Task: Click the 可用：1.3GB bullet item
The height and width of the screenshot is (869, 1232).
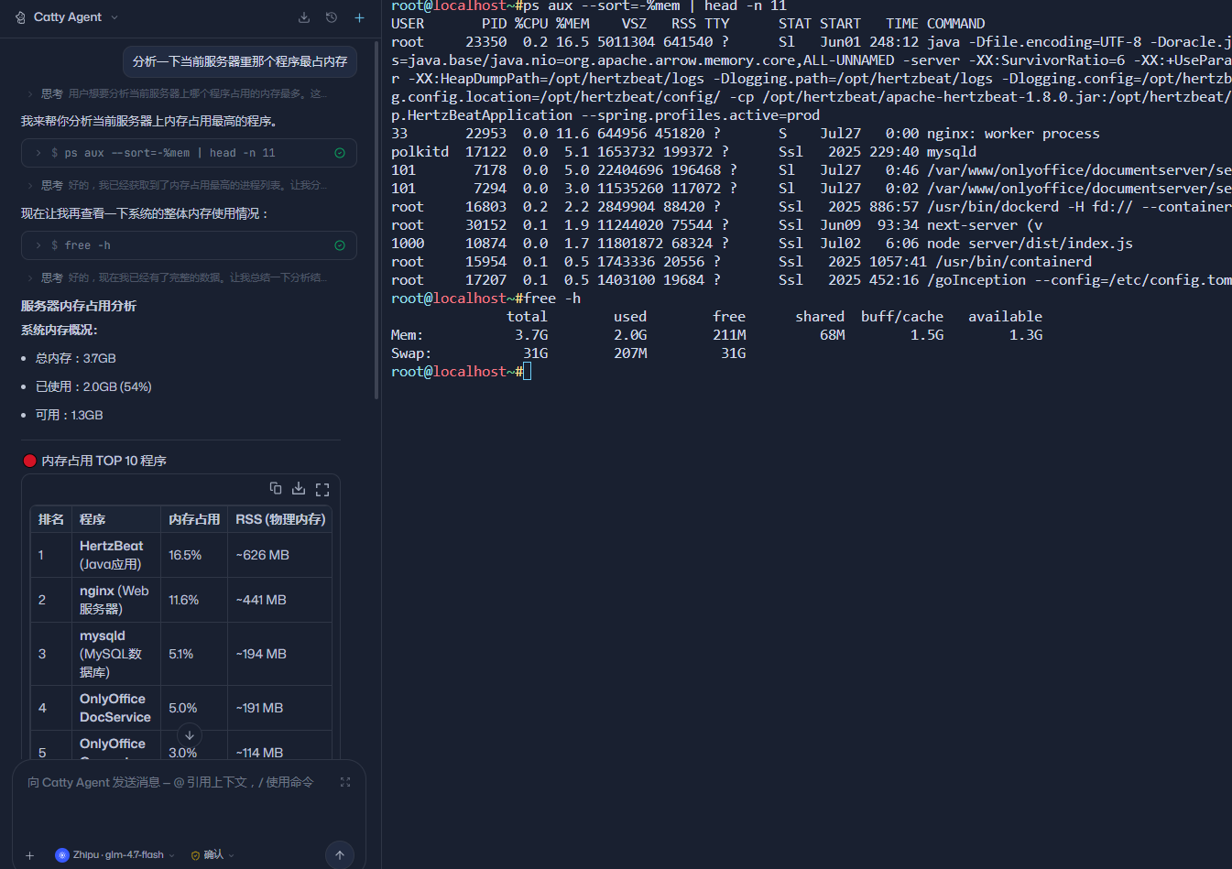Action: (x=70, y=415)
